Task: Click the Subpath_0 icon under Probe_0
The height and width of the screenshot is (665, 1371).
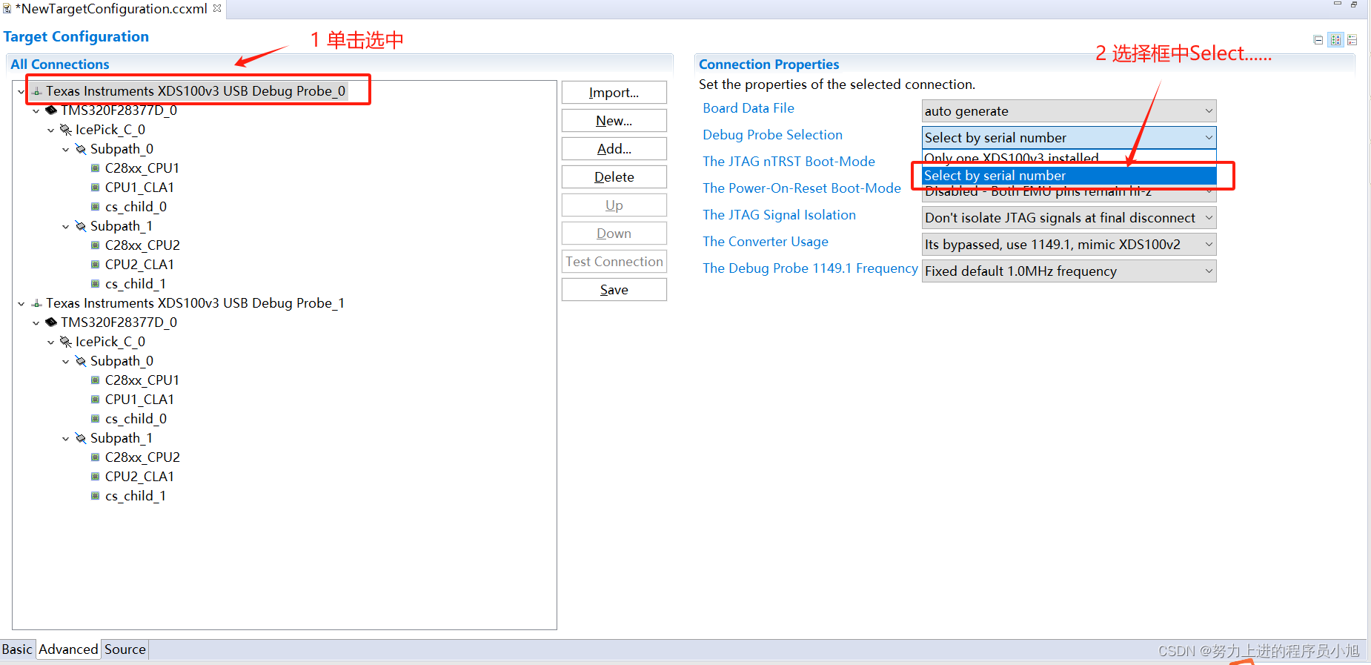Action: pyautogui.click(x=81, y=149)
